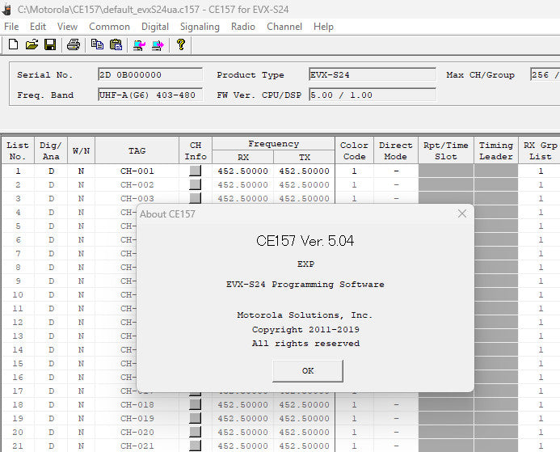Image resolution: width=560 pixels, height=452 pixels.
Task: Click Dig/Ana cell of row 1
Action: (x=51, y=171)
